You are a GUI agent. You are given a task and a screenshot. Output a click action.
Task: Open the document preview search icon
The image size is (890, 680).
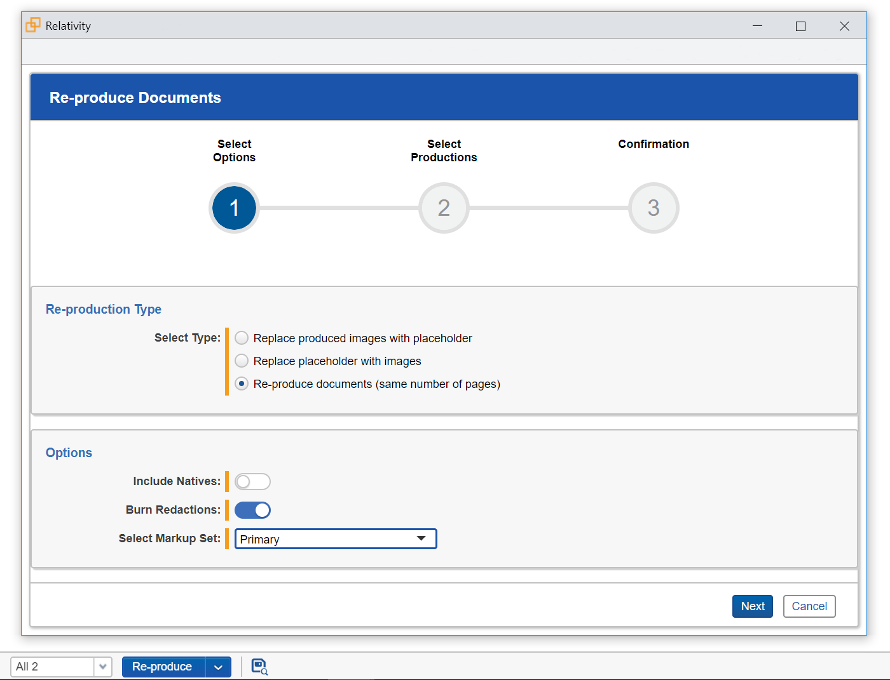click(259, 667)
